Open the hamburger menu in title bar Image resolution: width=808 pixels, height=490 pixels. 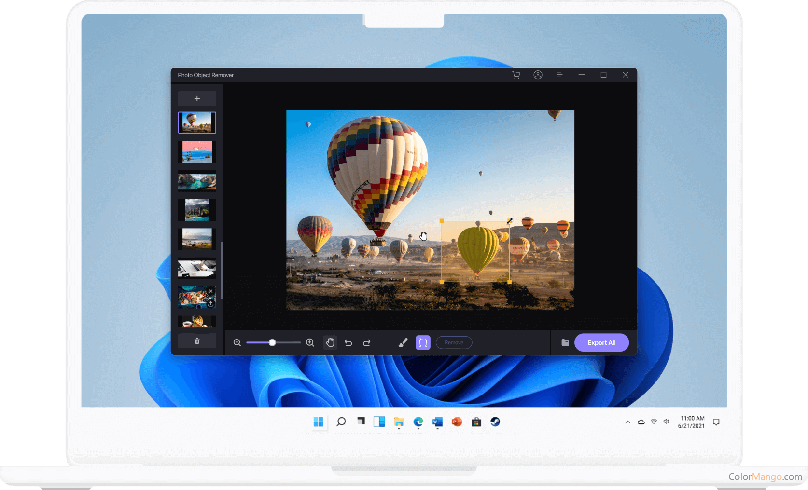tap(559, 75)
